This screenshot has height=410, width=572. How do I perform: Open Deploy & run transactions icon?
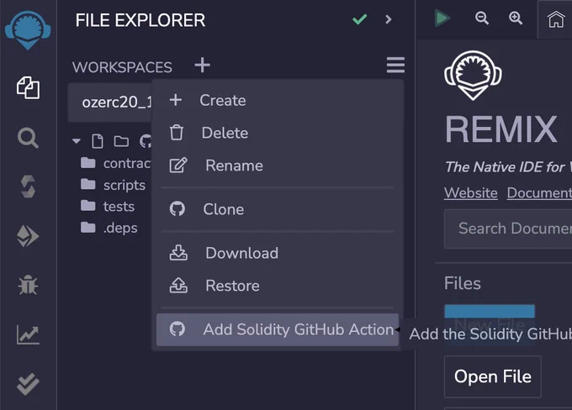coord(28,236)
